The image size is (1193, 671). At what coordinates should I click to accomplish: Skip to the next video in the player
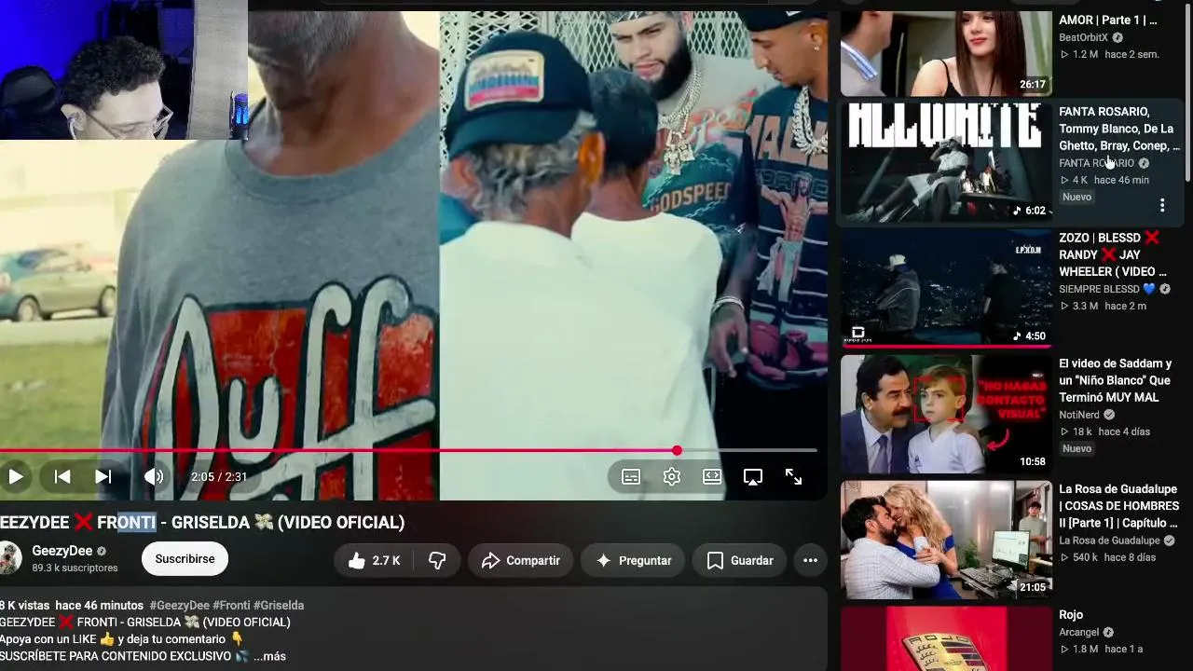click(103, 477)
